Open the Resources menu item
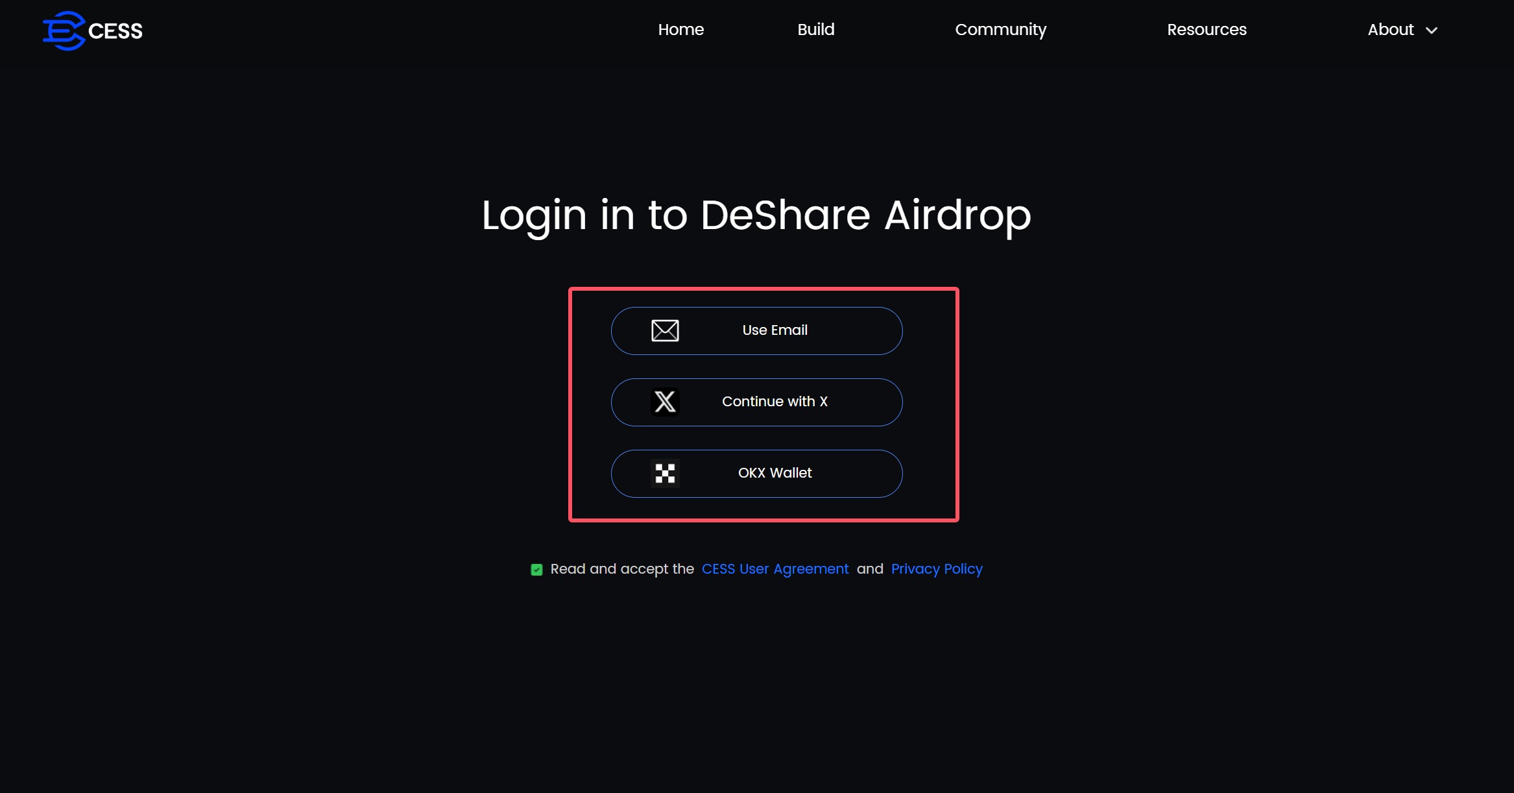 [1207, 30]
